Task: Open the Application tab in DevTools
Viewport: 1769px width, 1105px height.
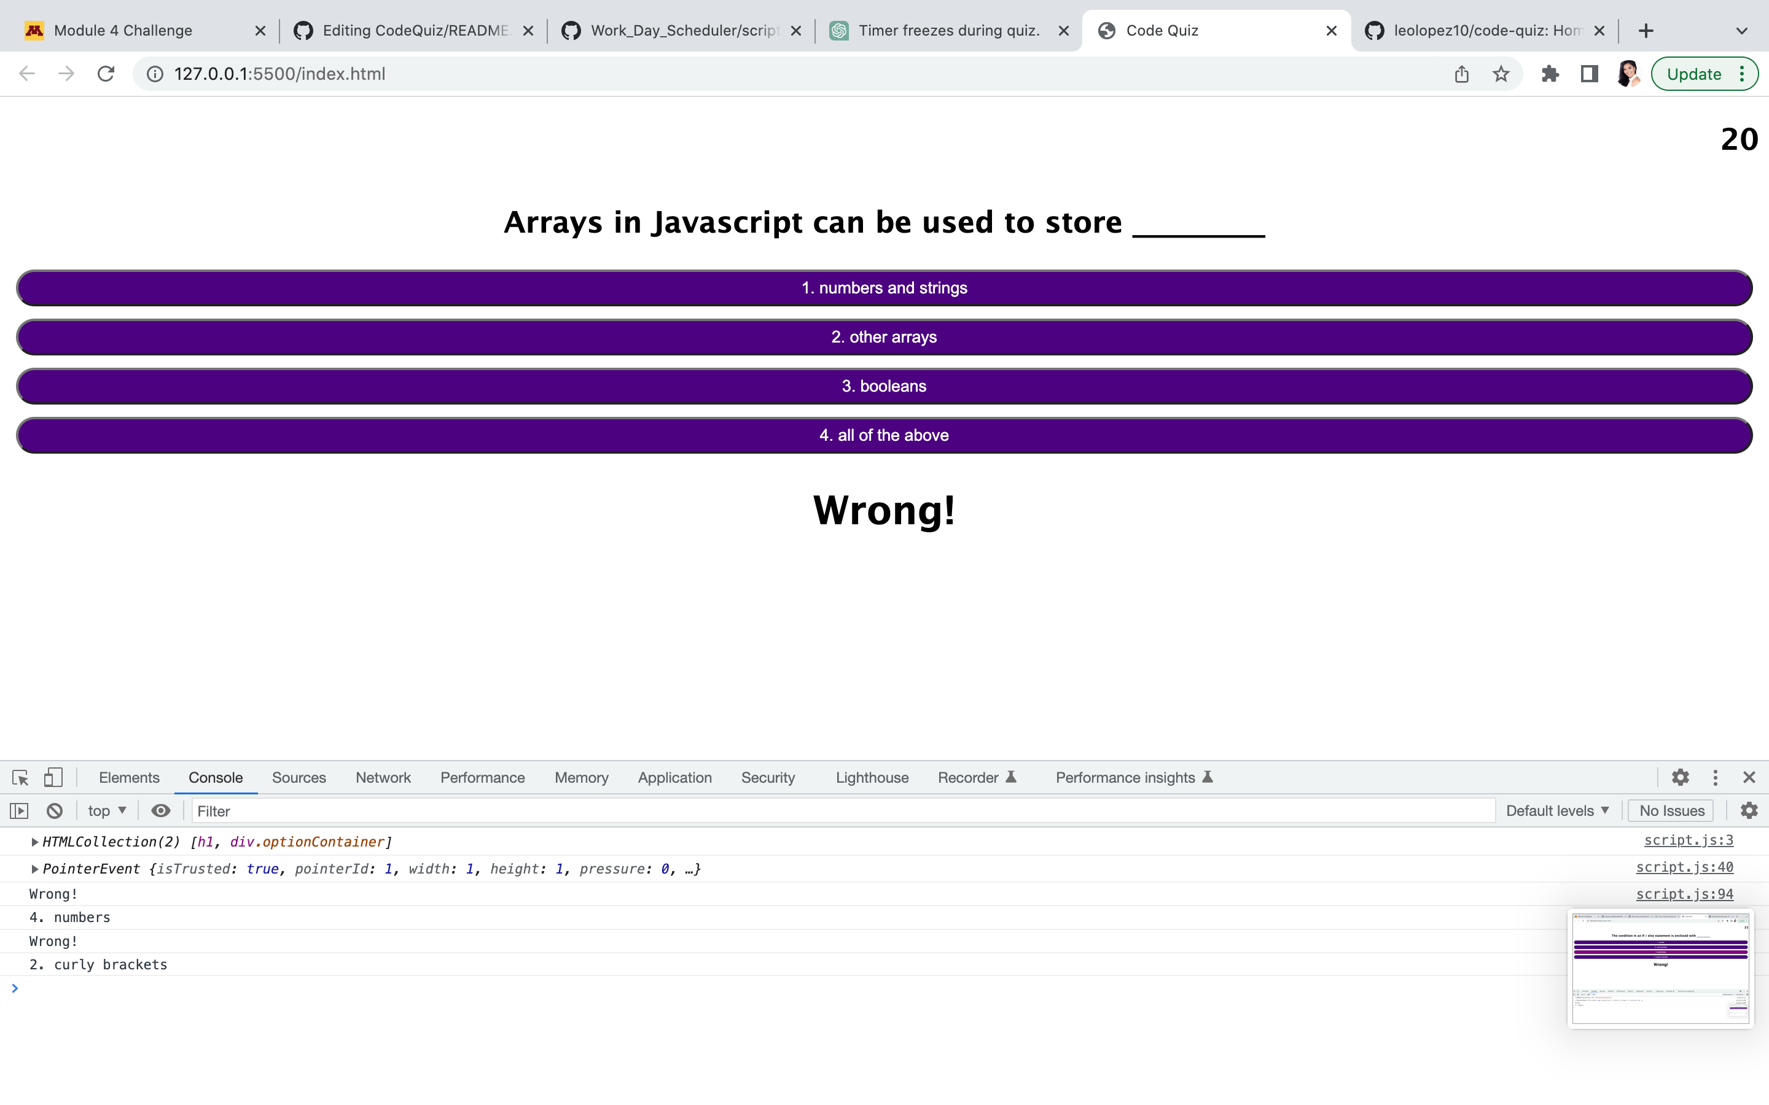Action: 674,778
